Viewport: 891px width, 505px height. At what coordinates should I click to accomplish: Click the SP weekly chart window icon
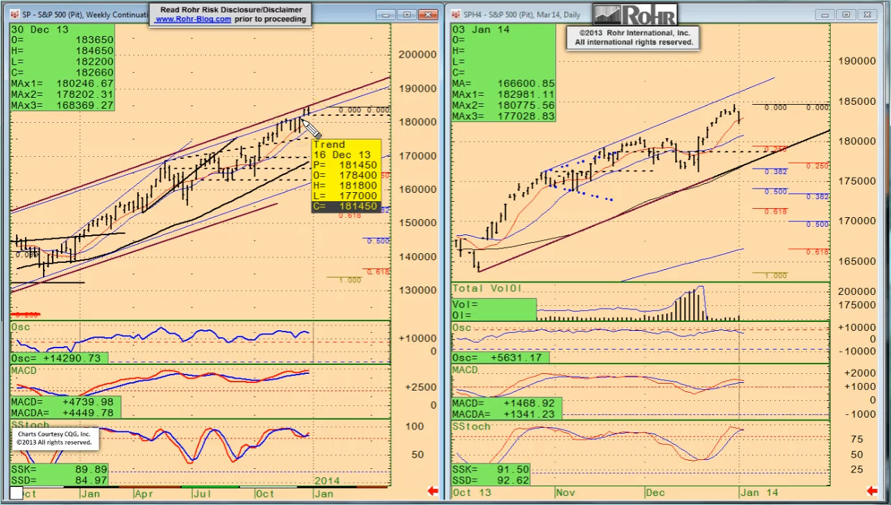pos(15,14)
